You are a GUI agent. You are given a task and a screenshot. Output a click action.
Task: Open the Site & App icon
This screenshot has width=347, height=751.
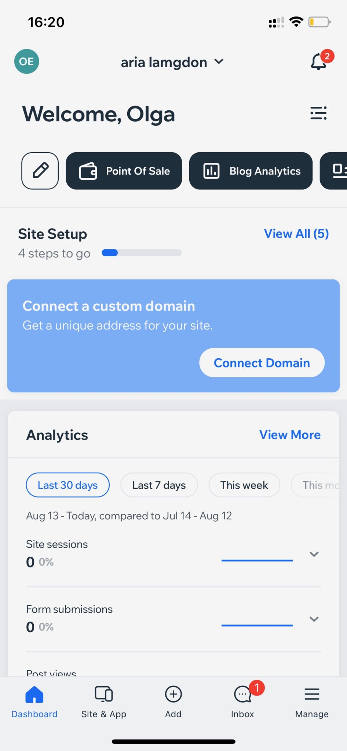[104, 694]
